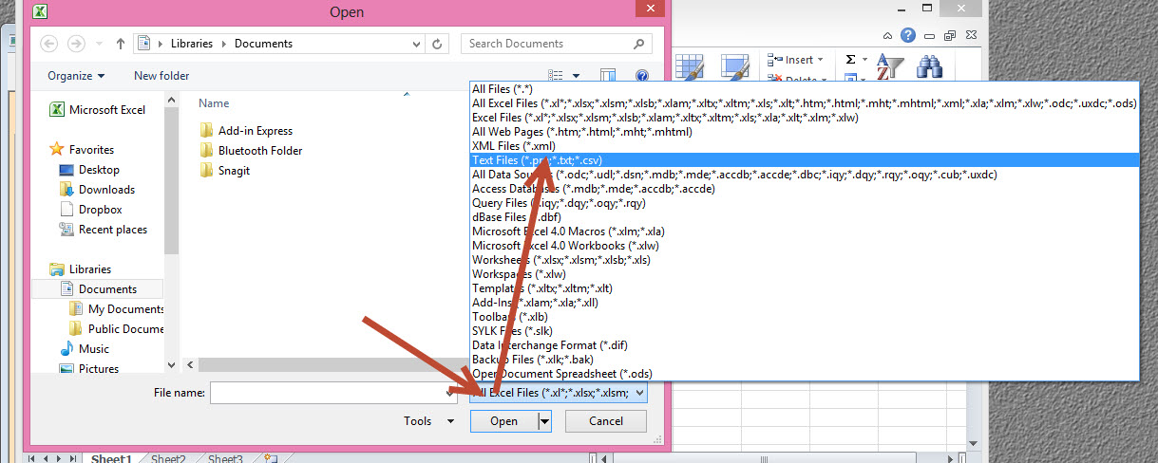Minimize the Excel ribbon with the caret

(887, 36)
